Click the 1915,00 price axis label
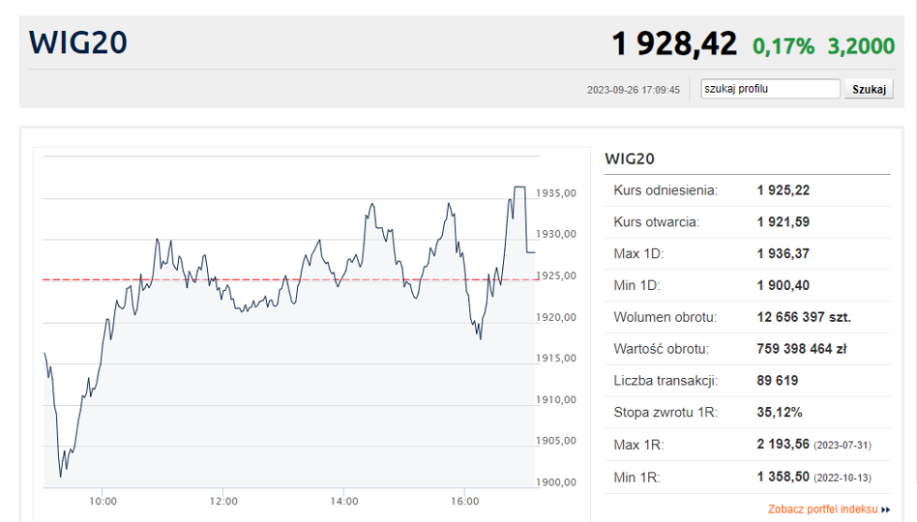 pyautogui.click(x=556, y=358)
